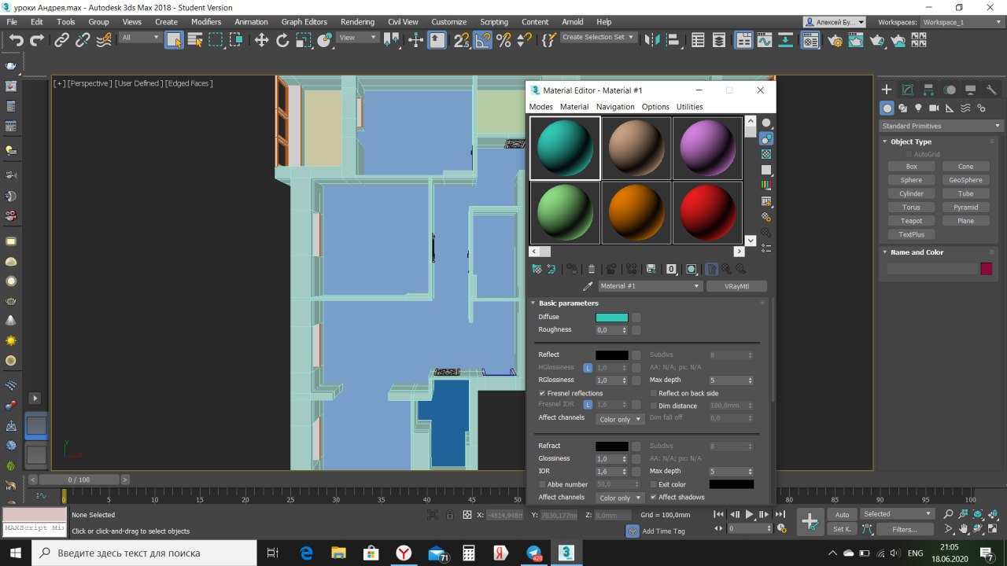Screen dimensions: 1007x566
Task: Toggle Show Shaded Material in Viewport icon
Action: click(692, 269)
